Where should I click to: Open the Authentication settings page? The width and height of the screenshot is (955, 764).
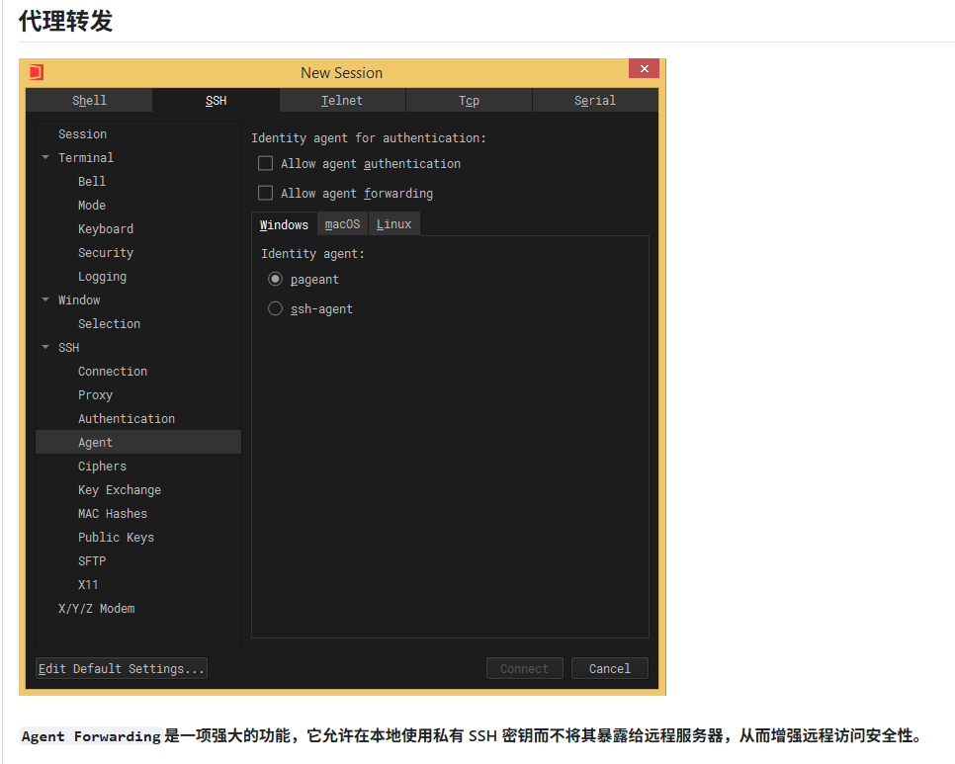point(127,419)
